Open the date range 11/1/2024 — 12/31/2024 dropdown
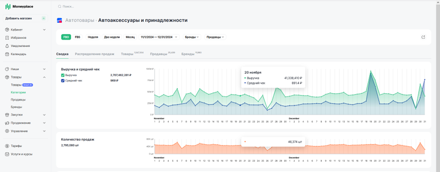 (x=159, y=37)
